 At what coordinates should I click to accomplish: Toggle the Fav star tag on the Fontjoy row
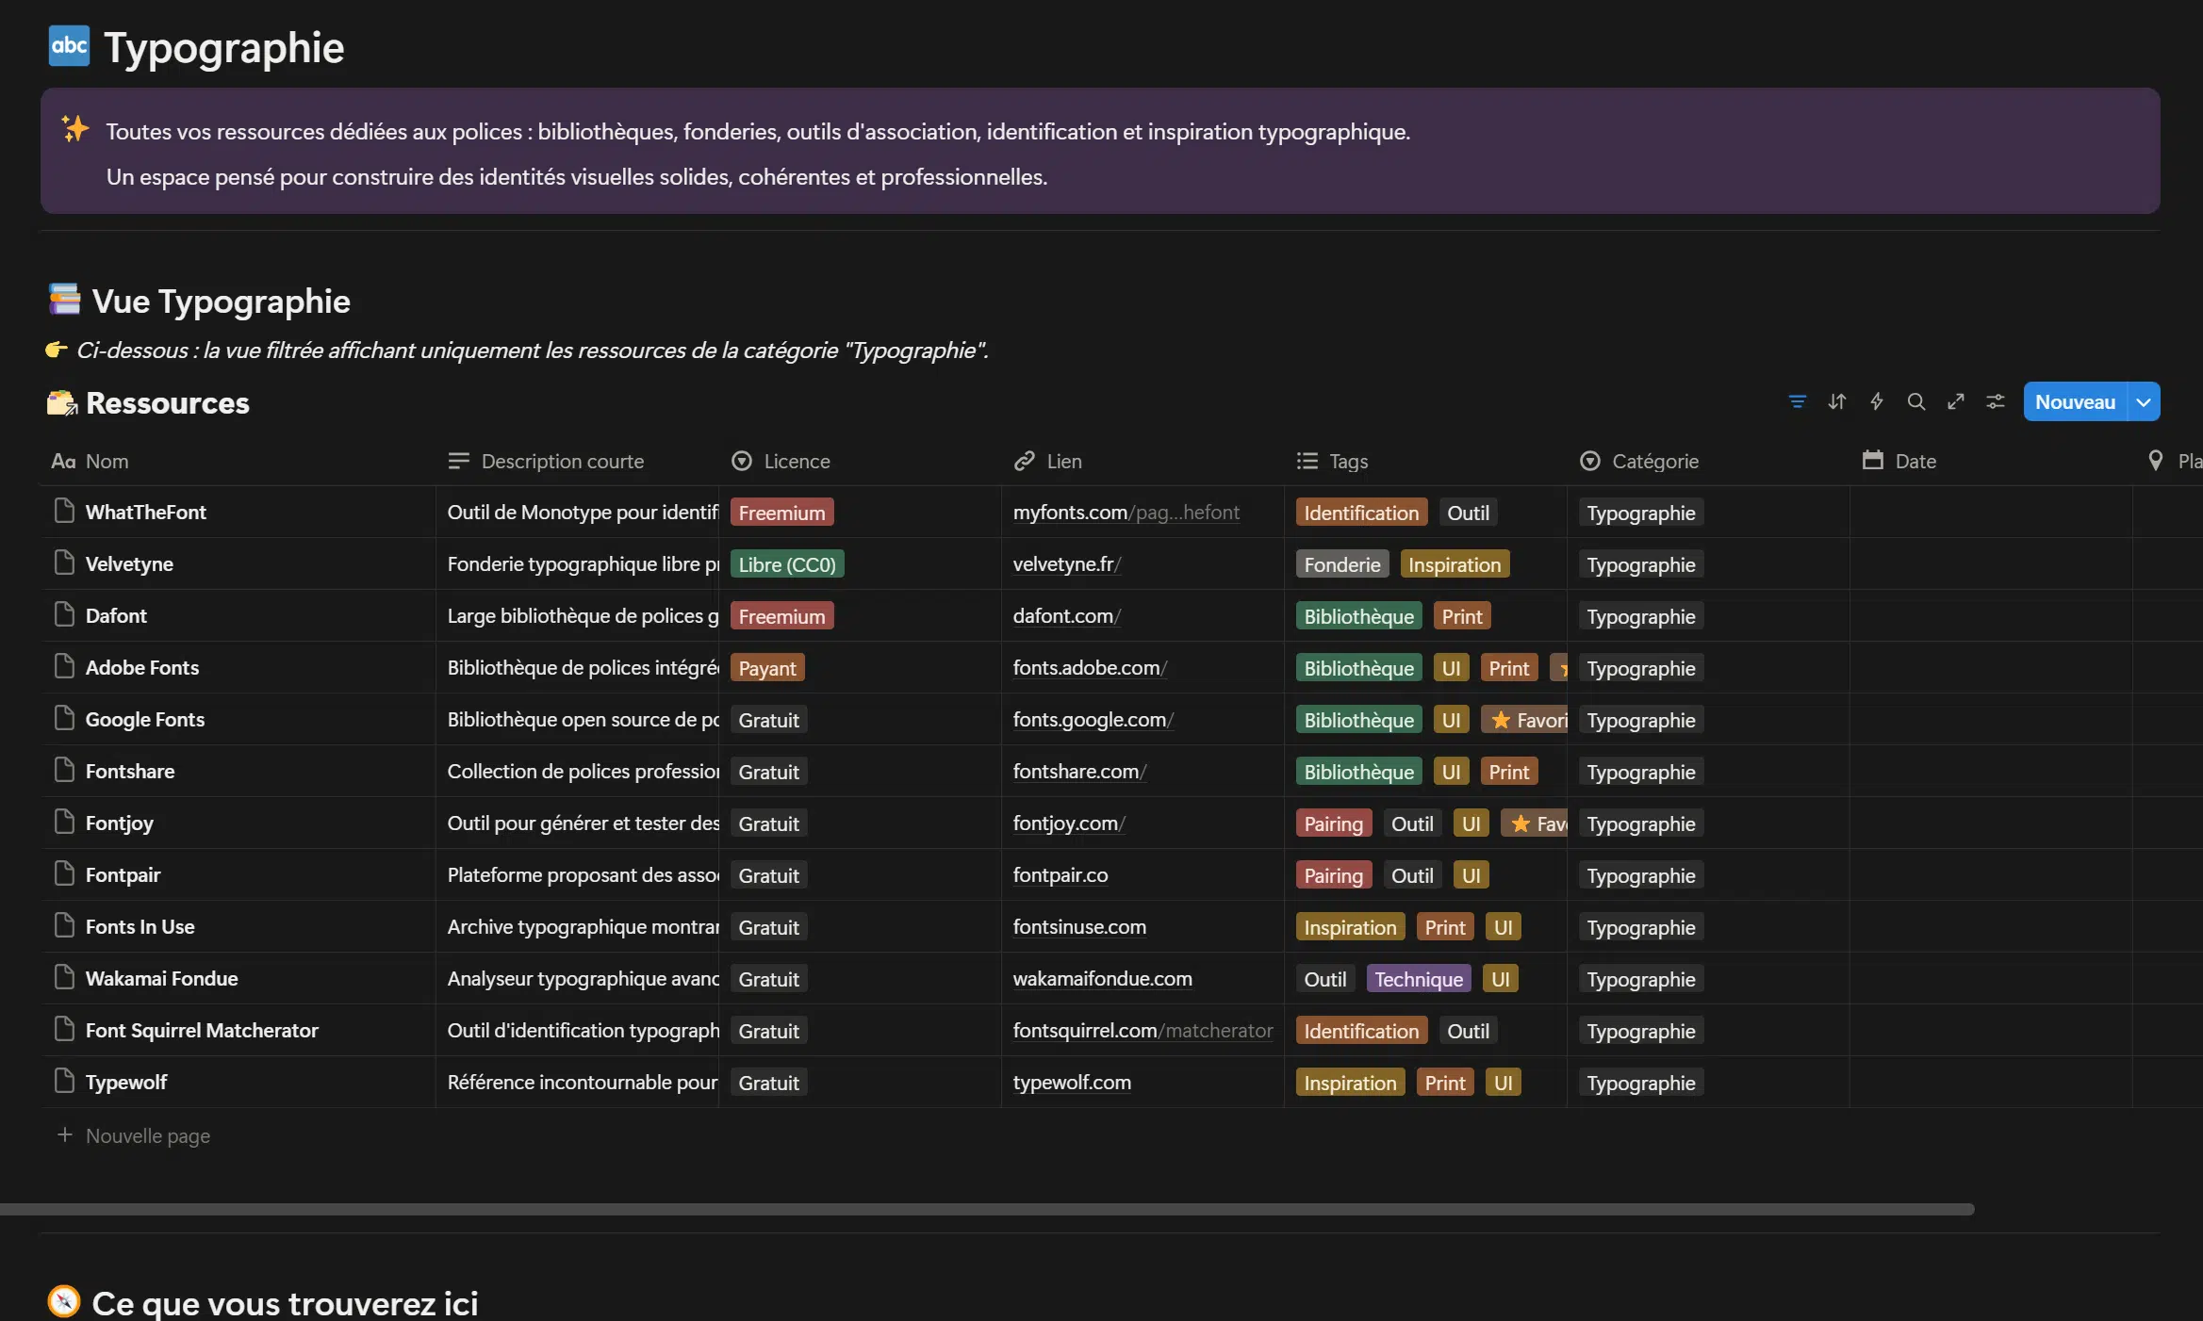pos(1521,823)
